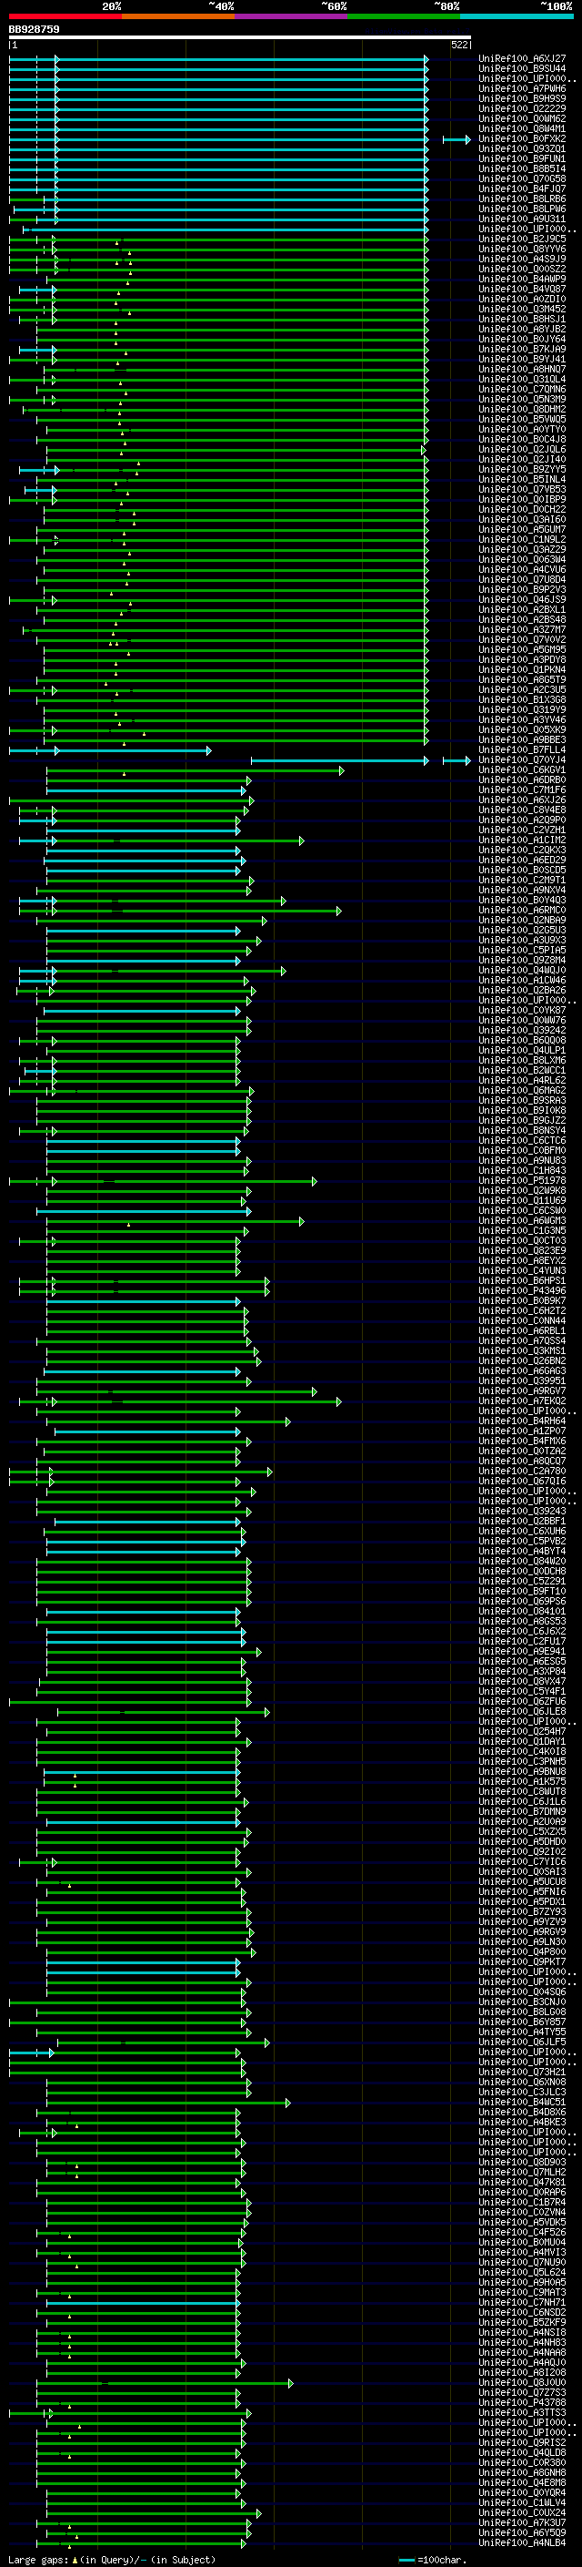Screen dimensions: 582x2567
Task: Click the UniRef100_A7EK02 label
Action: pyautogui.click(x=522, y=1401)
